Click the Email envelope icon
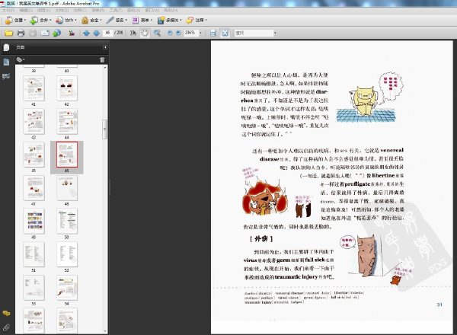 (x=45, y=33)
